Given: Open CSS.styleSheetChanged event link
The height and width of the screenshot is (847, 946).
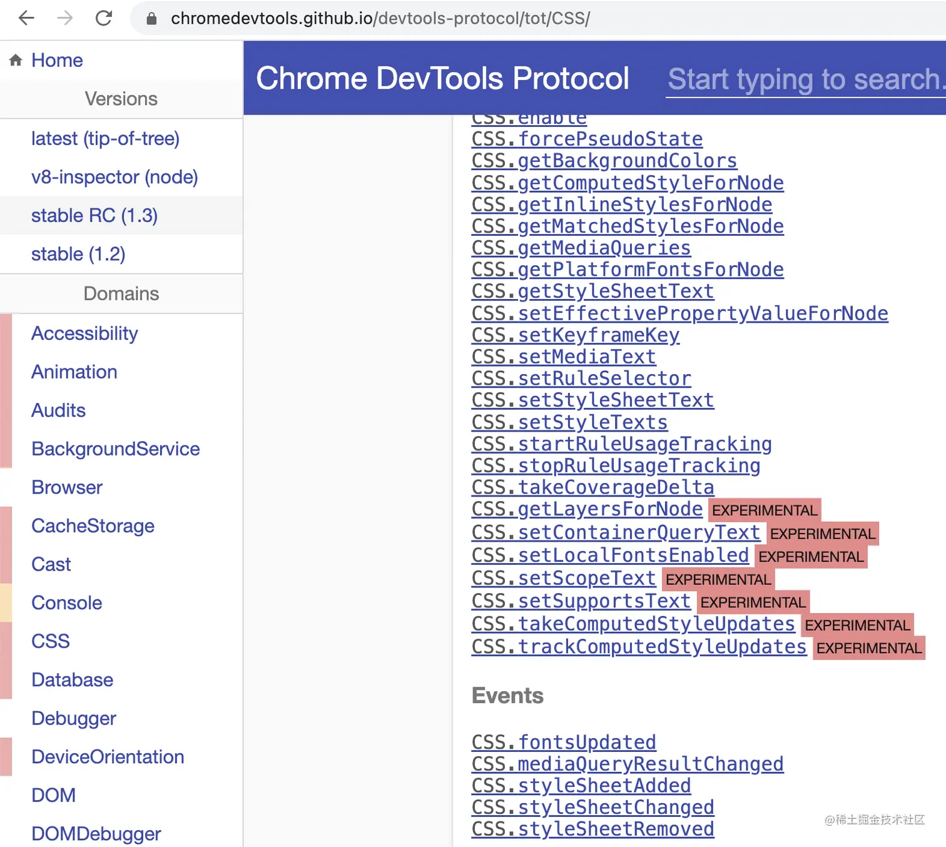Looking at the screenshot, I should tap(593, 808).
